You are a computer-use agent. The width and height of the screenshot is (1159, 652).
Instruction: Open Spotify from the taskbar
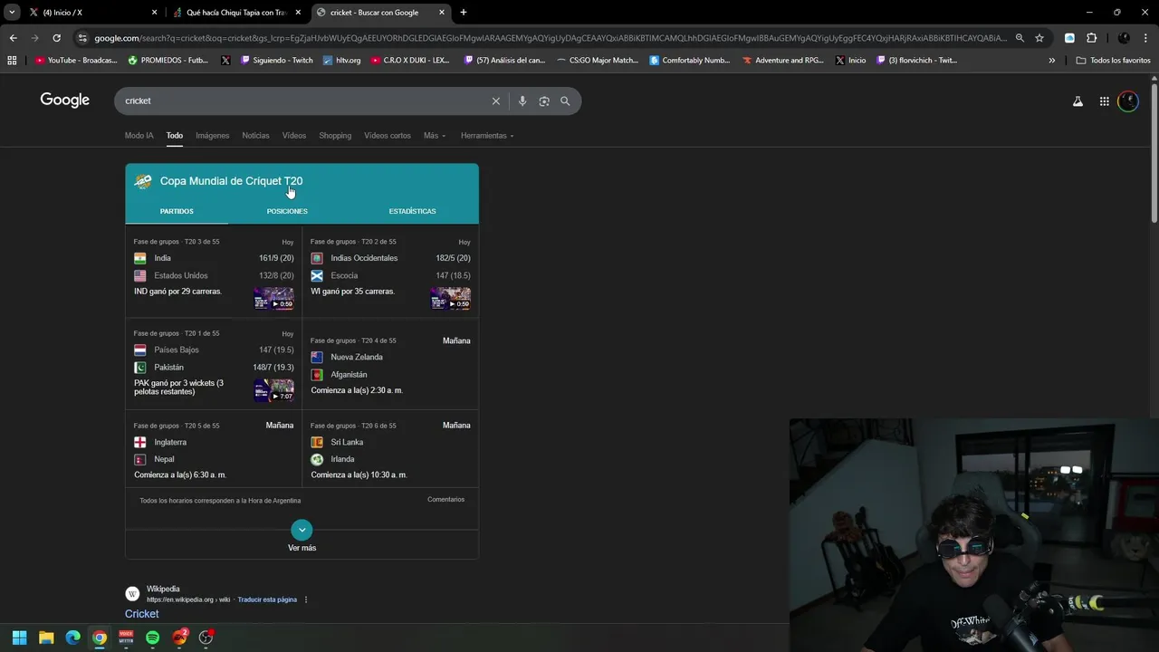(x=152, y=638)
